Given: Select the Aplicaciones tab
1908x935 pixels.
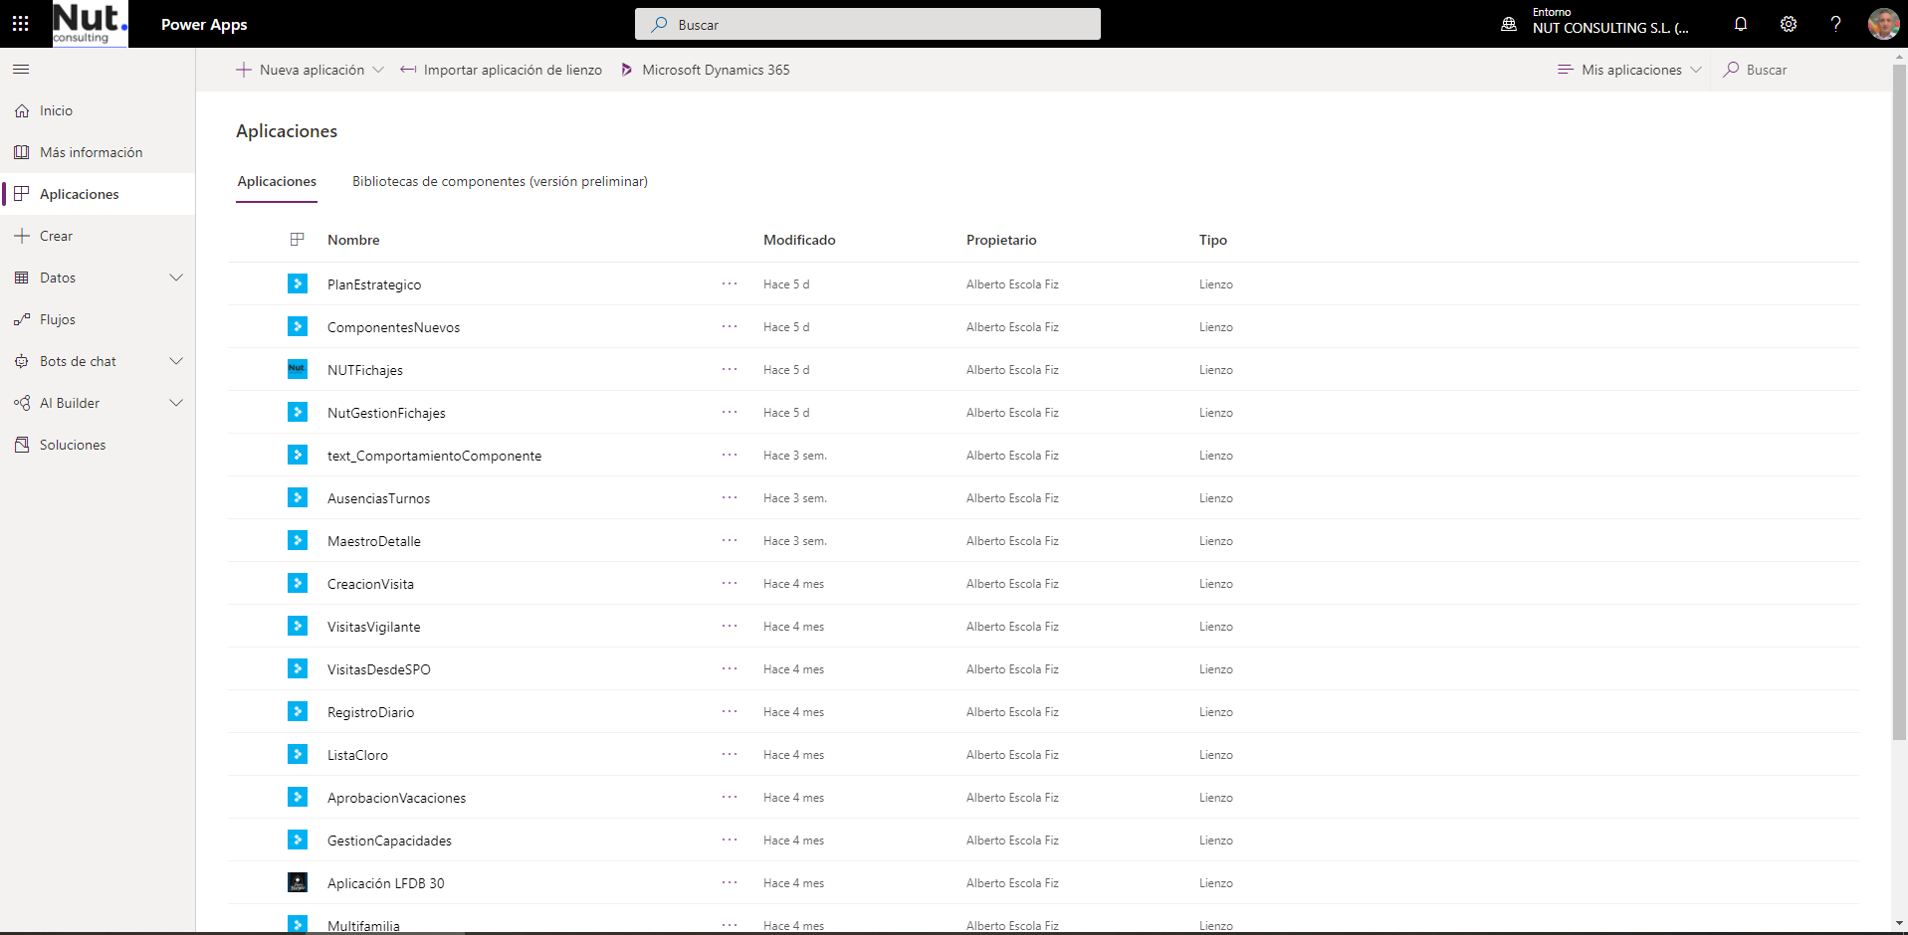Looking at the screenshot, I should pos(277,181).
